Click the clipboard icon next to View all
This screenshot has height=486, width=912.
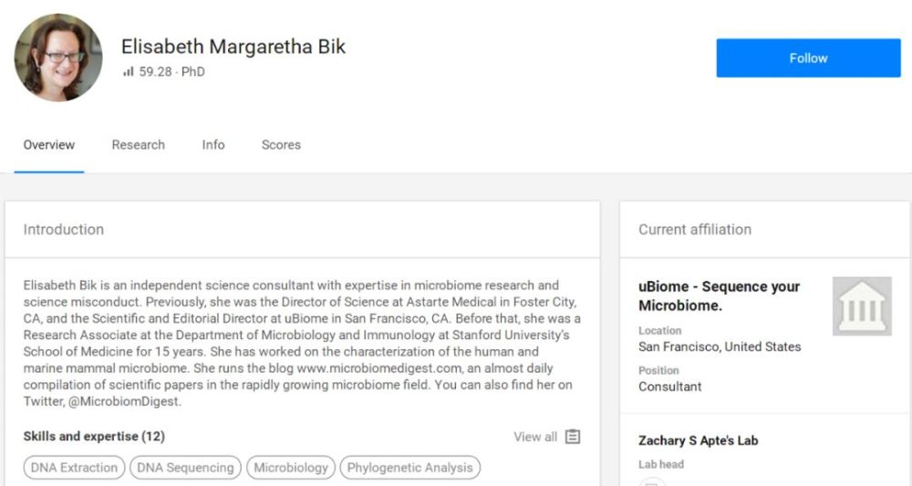pyautogui.click(x=573, y=437)
